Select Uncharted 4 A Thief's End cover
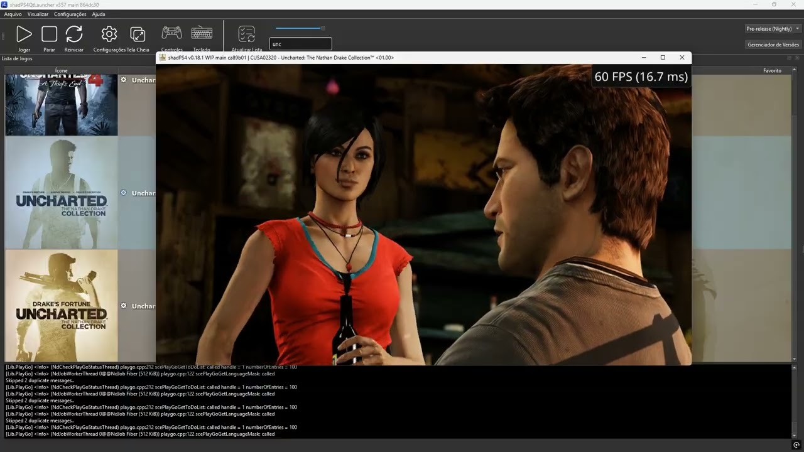The image size is (804, 452). pyautogui.click(x=62, y=105)
